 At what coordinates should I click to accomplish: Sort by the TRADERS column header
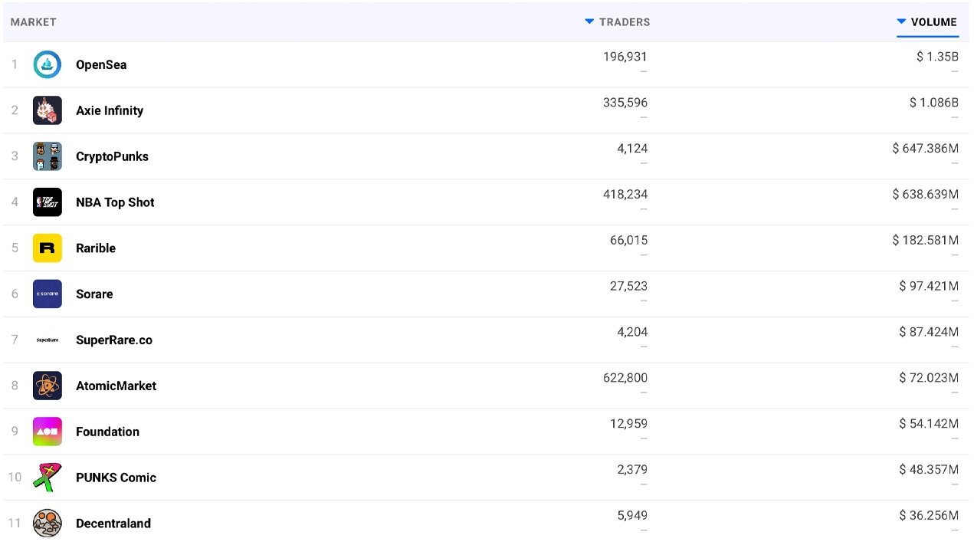tap(618, 22)
